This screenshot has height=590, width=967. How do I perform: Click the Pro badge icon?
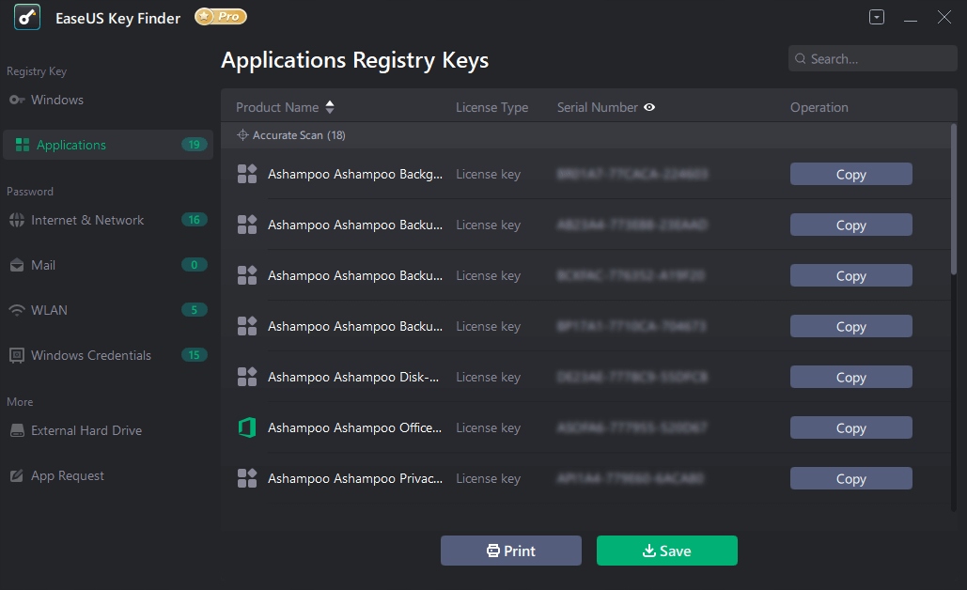pyautogui.click(x=221, y=17)
